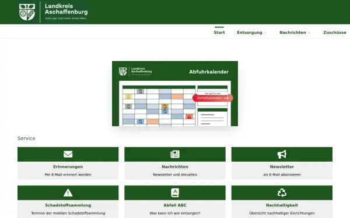Open the Zuschüsse menu item
The height and width of the screenshot is (218, 350).
click(x=335, y=33)
